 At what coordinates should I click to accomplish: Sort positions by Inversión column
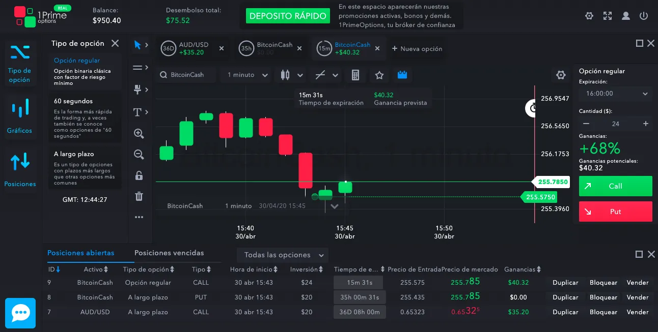[307, 269]
